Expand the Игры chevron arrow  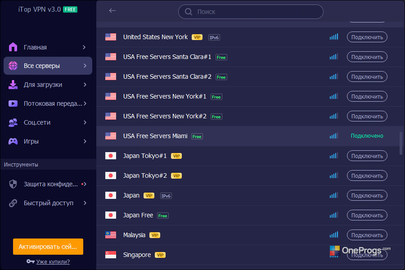coord(85,141)
